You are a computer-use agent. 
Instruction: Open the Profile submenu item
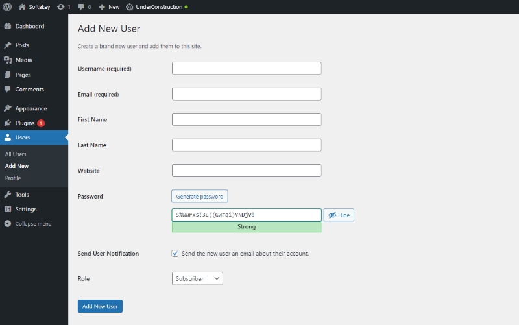pyautogui.click(x=13, y=178)
